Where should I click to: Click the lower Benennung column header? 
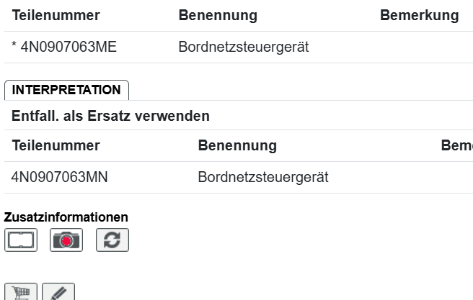237,145
